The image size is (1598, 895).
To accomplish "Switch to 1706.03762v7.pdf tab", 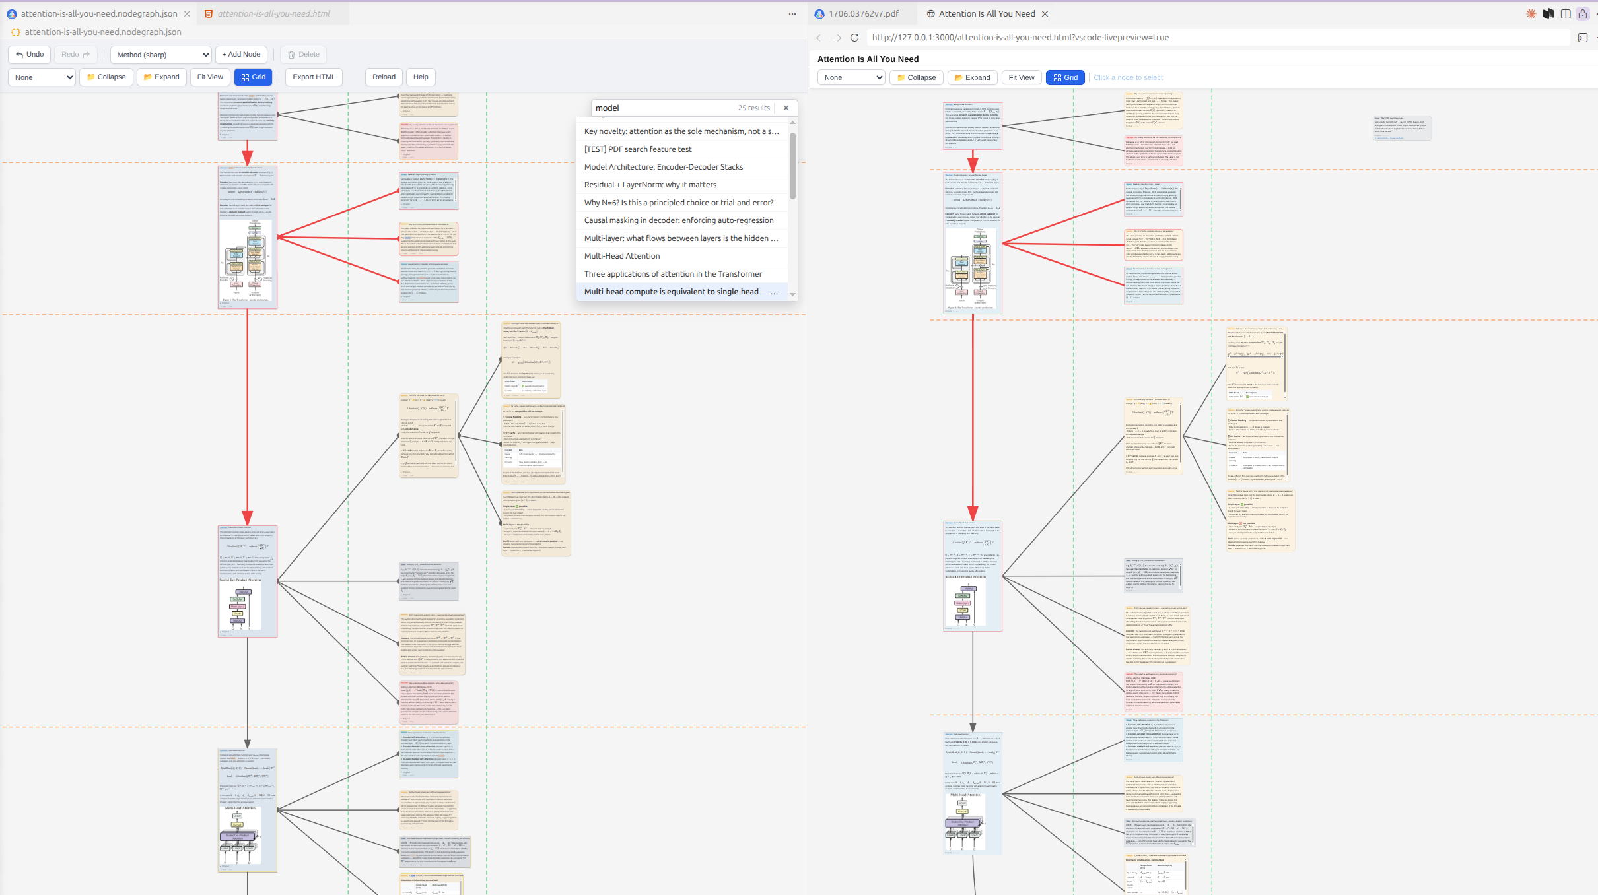I will pyautogui.click(x=863, y=13).
